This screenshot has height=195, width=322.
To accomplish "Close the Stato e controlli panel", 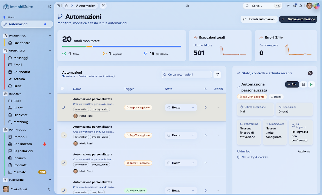I will tap(310, 73).
